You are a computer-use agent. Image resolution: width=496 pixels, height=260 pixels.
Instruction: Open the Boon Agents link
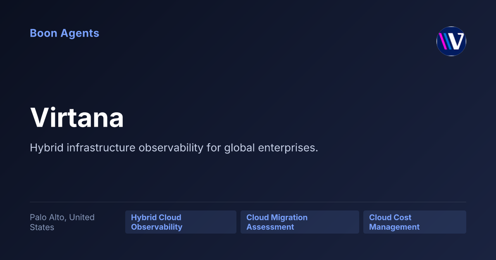(x=64, y=33)
